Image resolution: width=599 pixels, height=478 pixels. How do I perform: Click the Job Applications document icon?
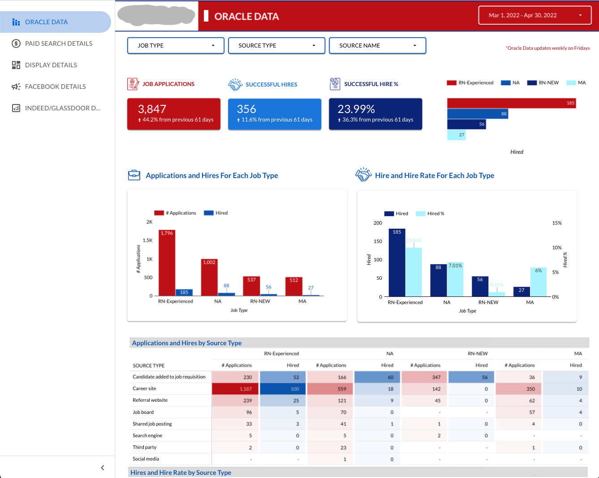click(133, 84)
